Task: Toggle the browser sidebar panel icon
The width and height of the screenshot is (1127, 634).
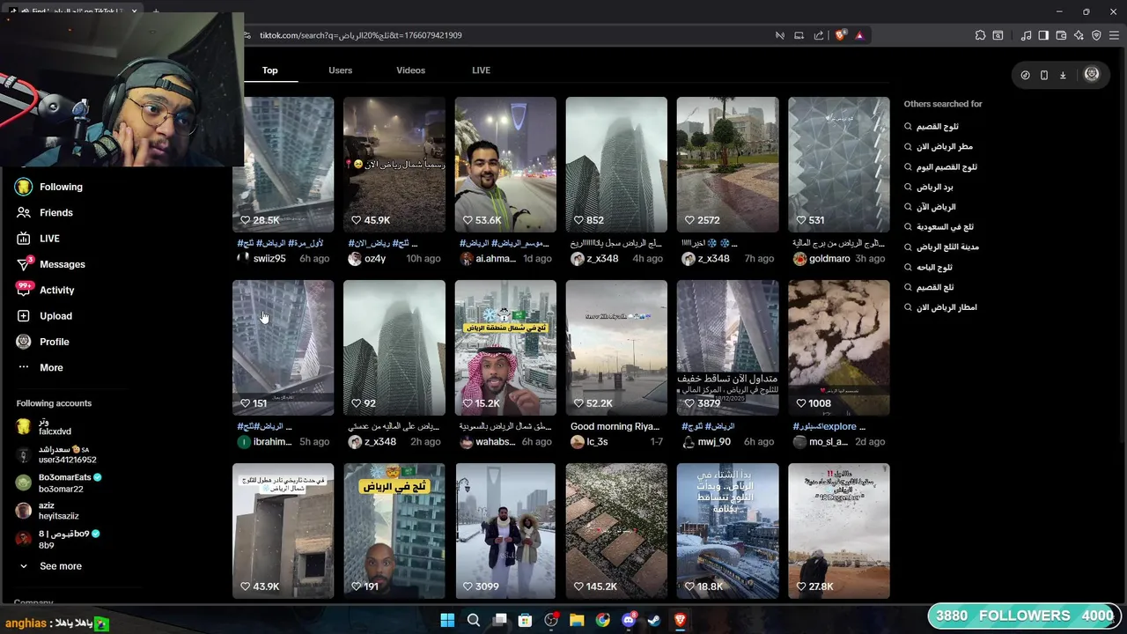Action: point(1043,35)
